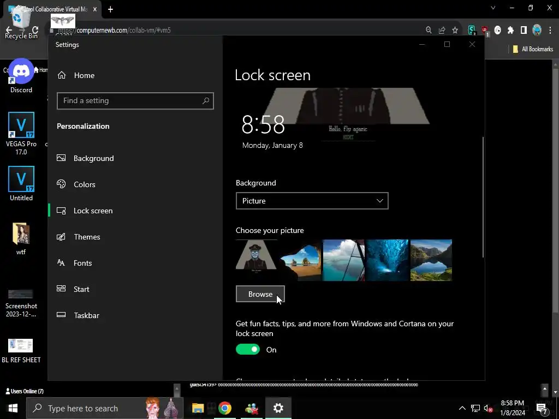
Task: Open Chrome profile avatar
Action: point(537,31)
